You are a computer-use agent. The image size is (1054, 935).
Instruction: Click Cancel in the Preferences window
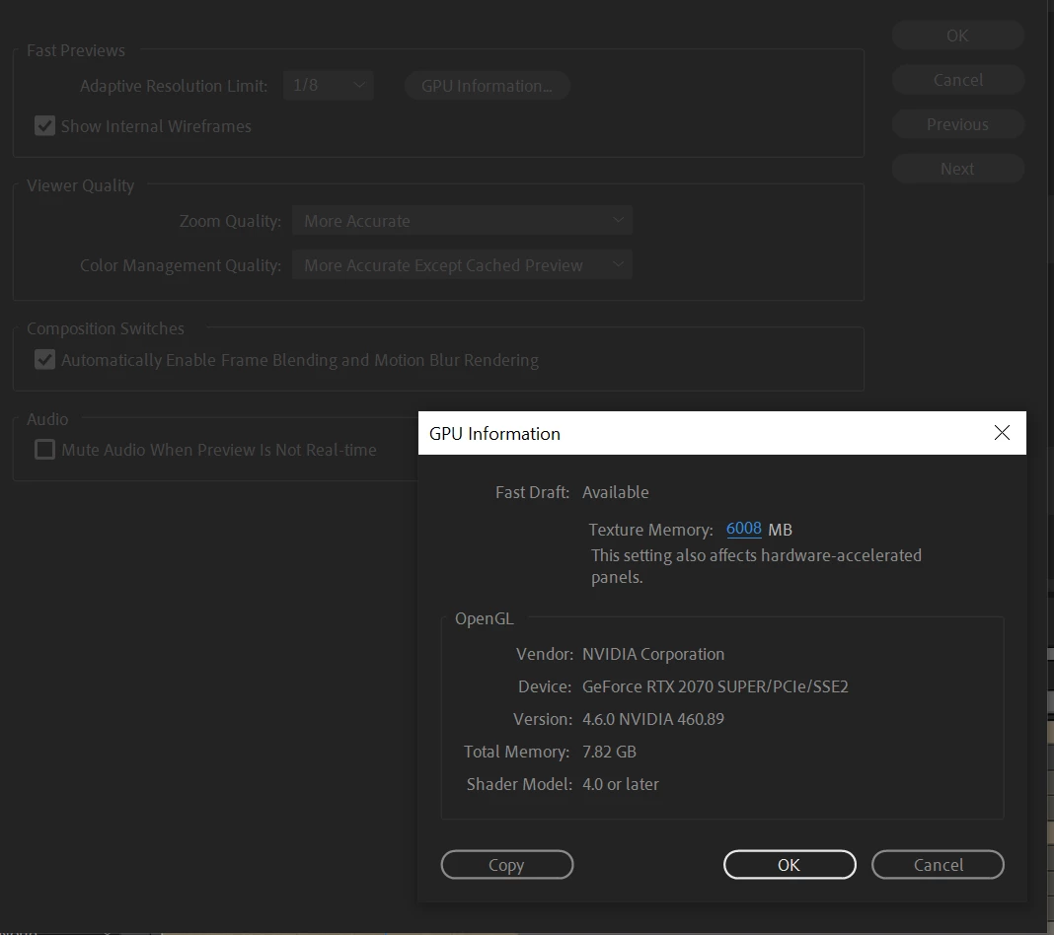[958, 80]
